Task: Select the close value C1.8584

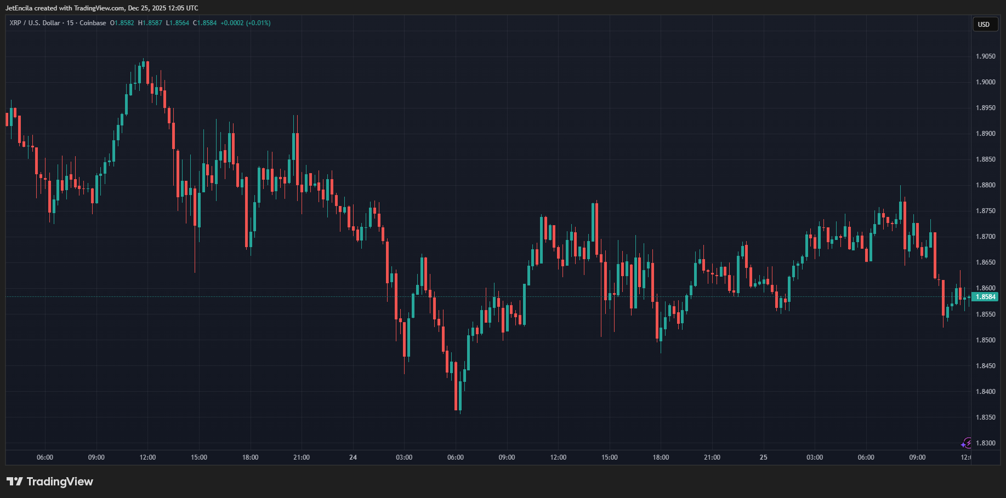Action: tap(205, 23)
